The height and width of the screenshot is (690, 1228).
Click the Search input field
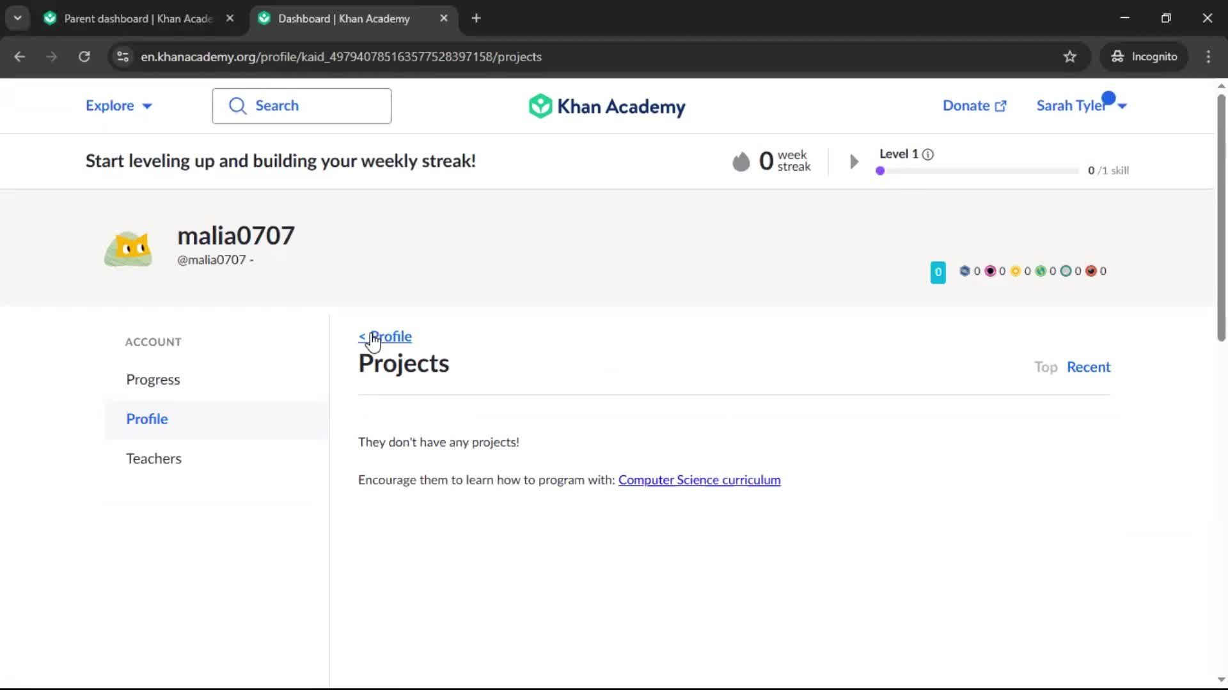pyautogui.click(x=302, y=106)
